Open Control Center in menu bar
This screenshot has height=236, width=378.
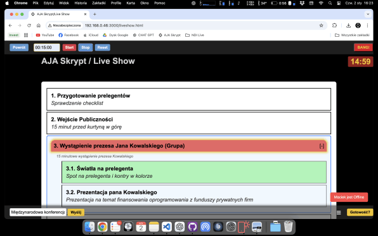[x=339, y=3]
